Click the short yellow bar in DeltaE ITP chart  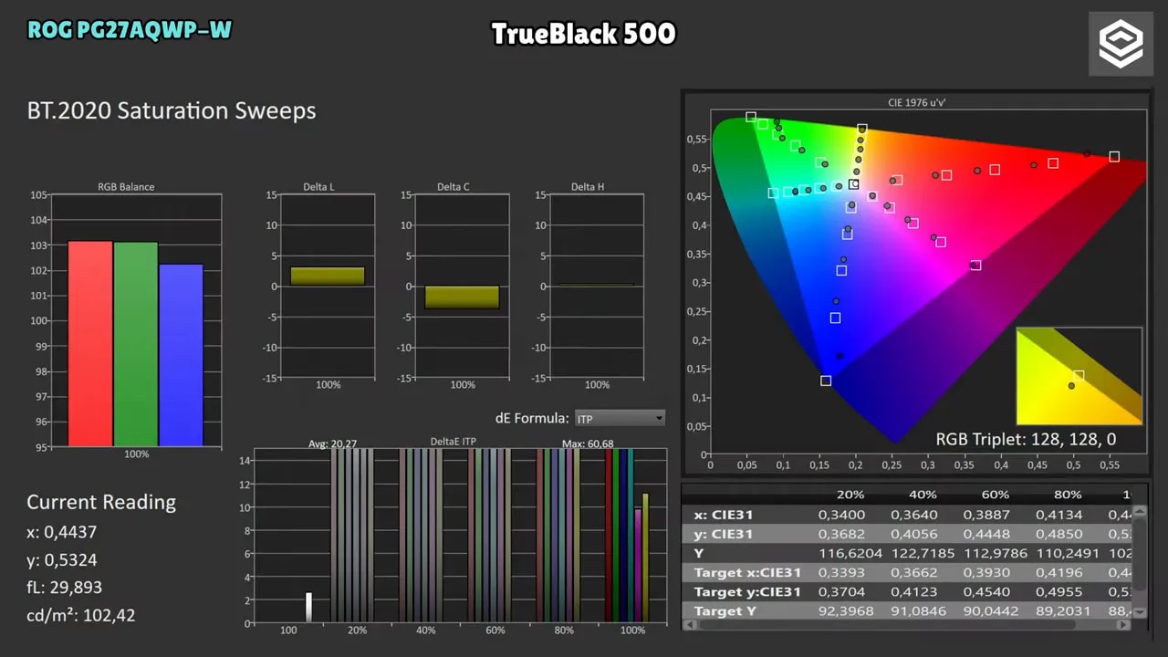coord(645,558)
